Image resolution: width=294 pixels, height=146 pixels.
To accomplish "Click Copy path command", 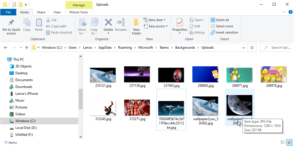I will click(56, 26).
